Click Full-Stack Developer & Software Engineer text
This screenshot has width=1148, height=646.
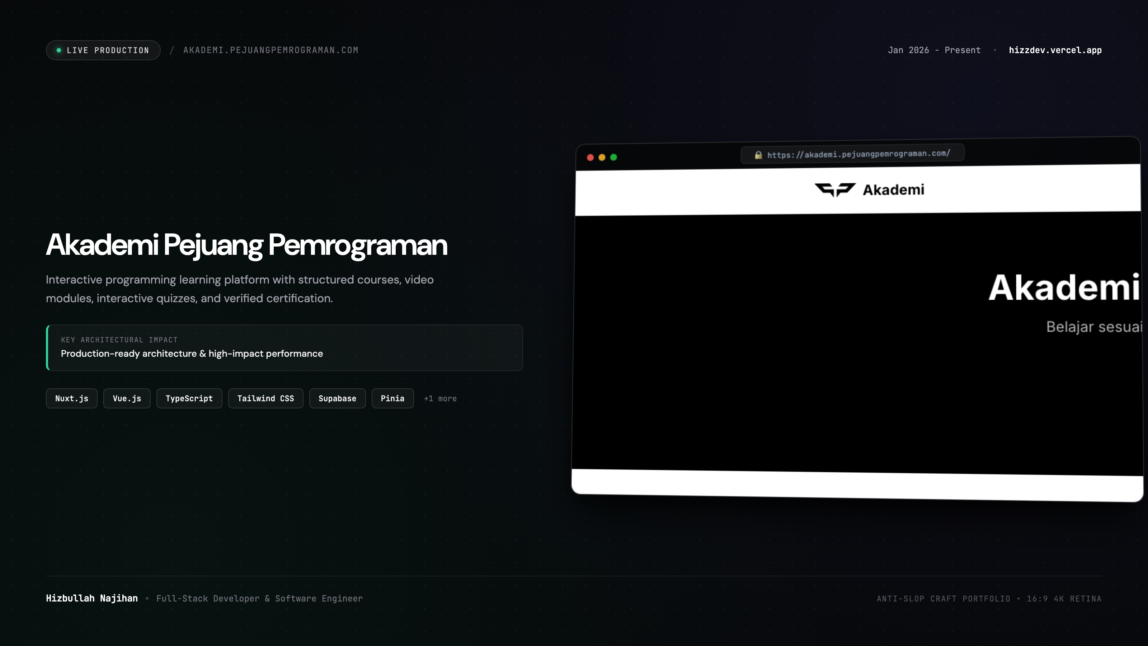(259, 598)
